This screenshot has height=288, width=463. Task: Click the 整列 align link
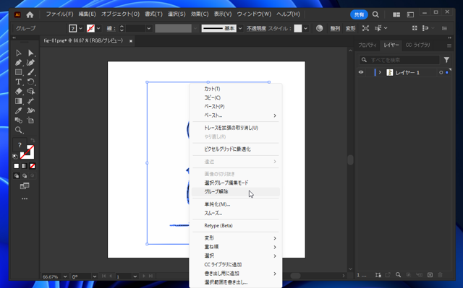pos(335,28)
